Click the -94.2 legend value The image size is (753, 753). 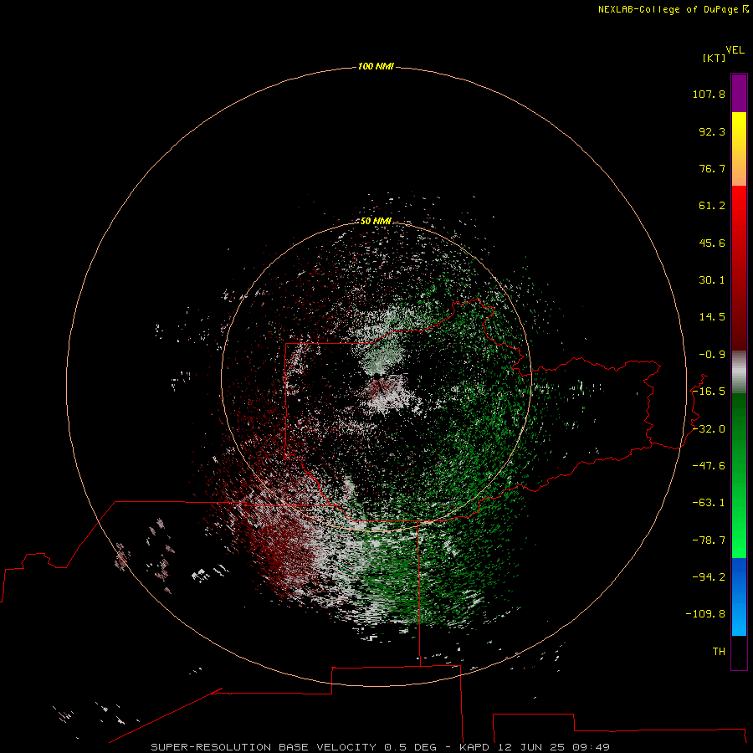(709, 577)
